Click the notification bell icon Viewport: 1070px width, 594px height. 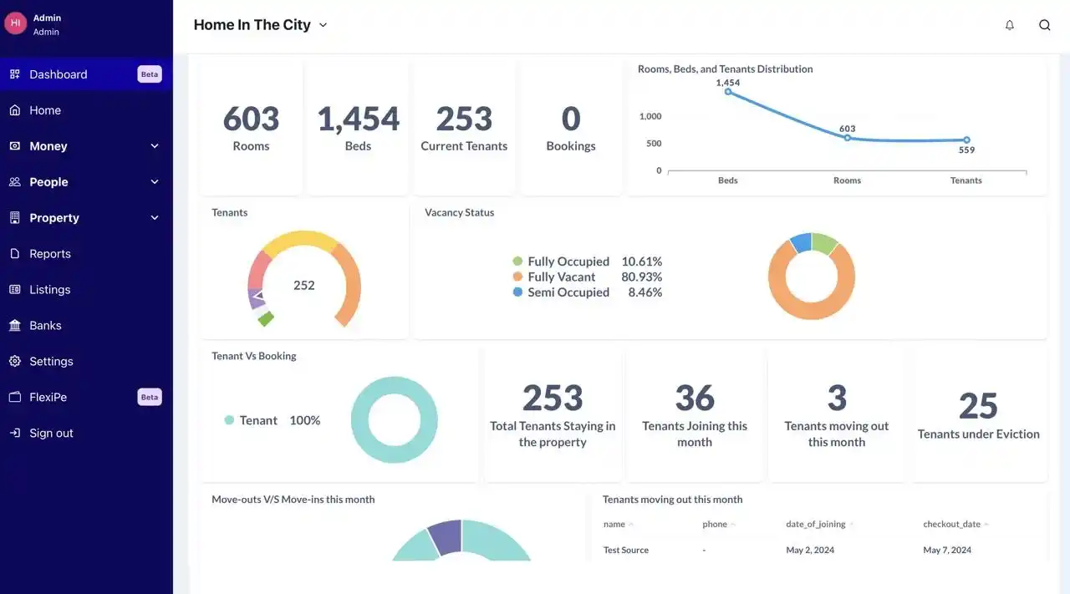click(x=1009, y=25)
